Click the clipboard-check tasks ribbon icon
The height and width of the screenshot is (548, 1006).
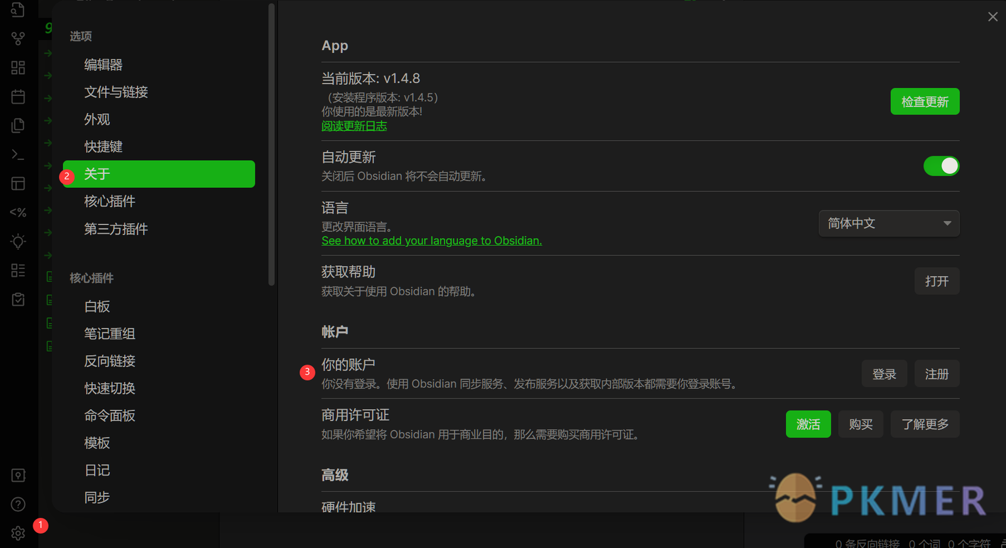click(18, 299)
